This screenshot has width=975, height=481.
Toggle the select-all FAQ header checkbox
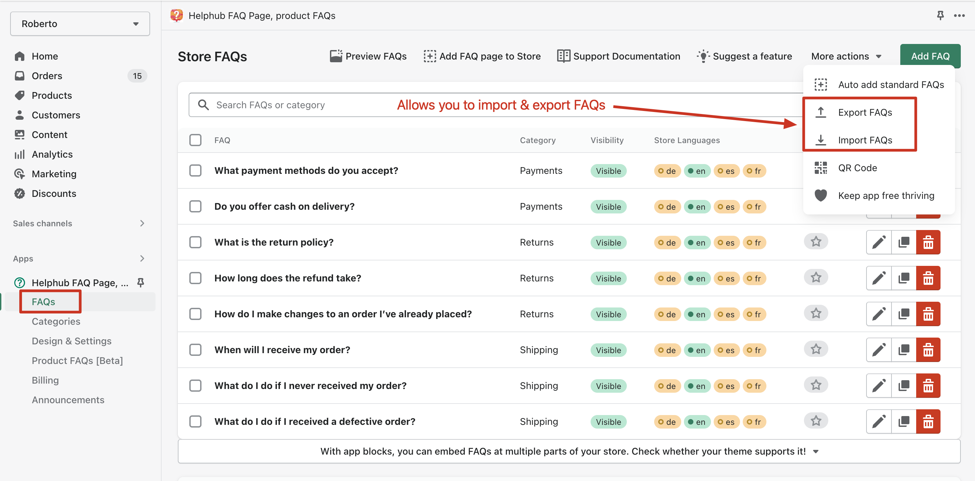[x=195, y=140]
